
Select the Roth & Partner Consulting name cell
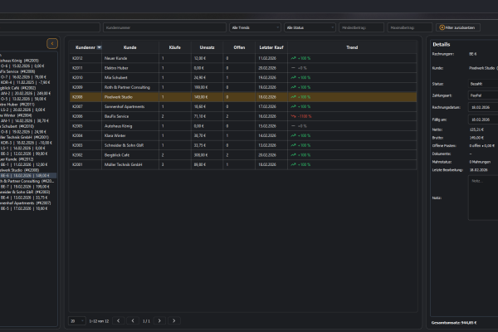130,87
